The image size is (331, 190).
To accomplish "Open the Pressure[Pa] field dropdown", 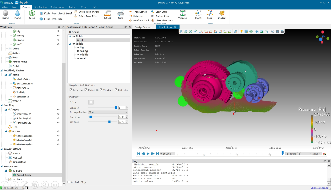I will pyautogui.click(x=298, y=154).
